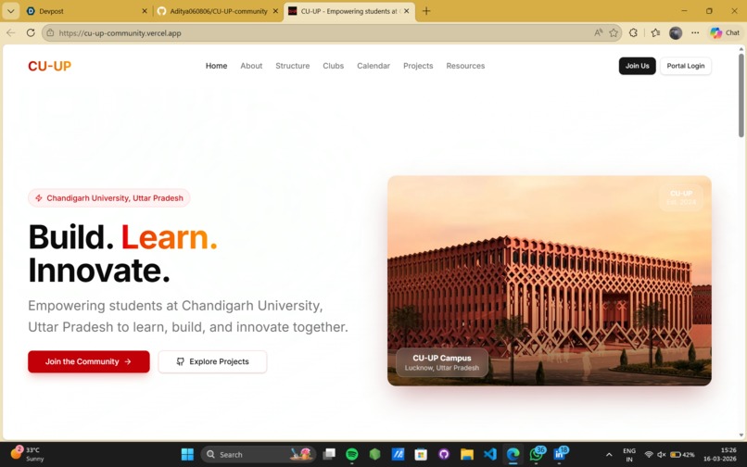Screen dimensions: 747x467
Task: Open GitHub Desktop from the taskbar
Action: pos(444,454)
